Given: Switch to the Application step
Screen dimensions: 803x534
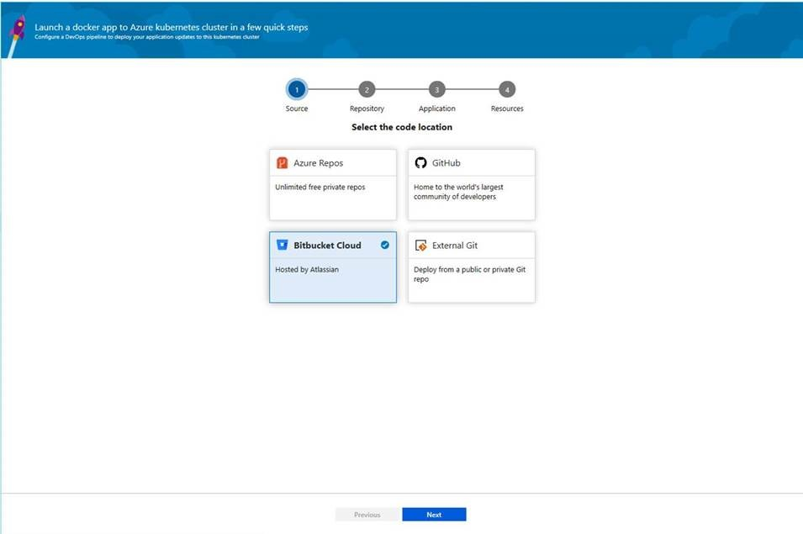Looking at the screenshot, I should pyautogui.click(x=436, y=89).
